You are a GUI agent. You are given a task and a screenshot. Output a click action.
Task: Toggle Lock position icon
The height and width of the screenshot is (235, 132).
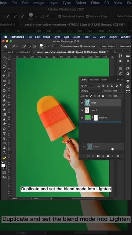tap(95, 96)
